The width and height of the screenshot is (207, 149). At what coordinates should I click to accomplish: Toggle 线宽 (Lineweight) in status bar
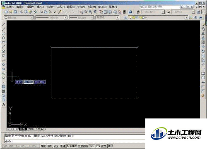click(x=103, y=146)
